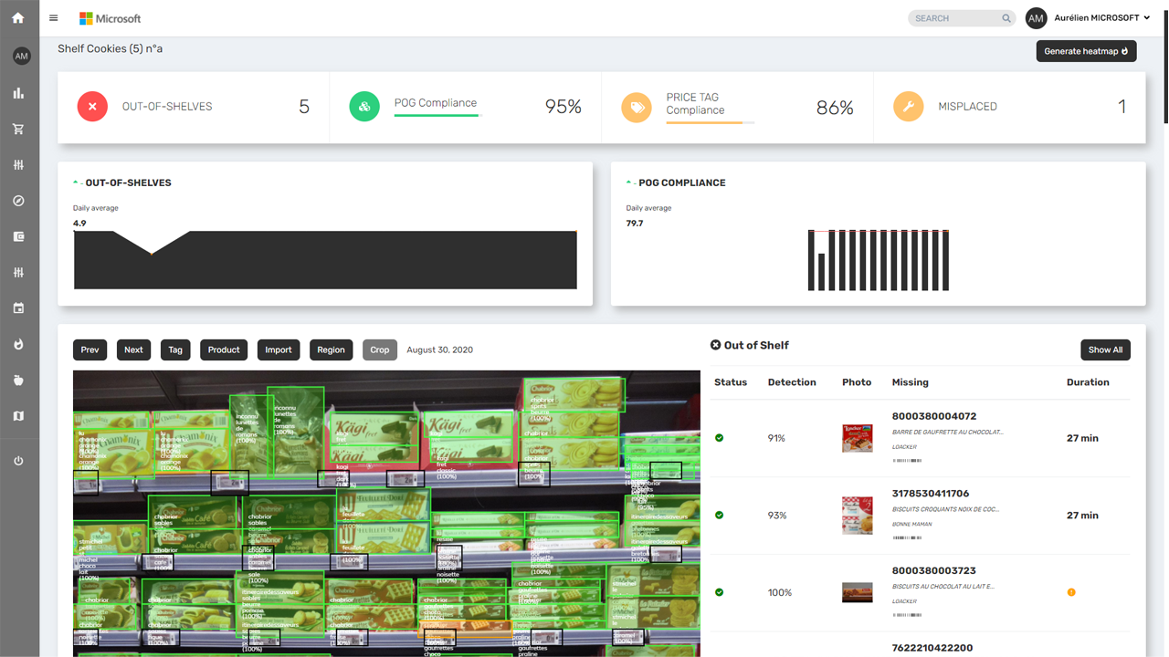Open the map sidebar icon
Screen dimensions: 1169x657
click(x=18, y=416)
